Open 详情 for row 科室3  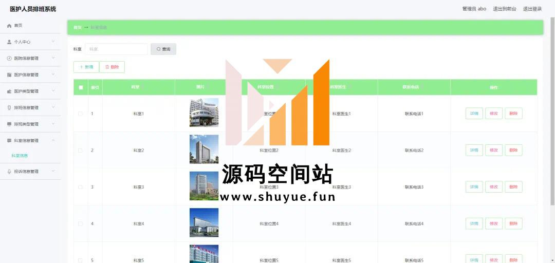click(474, 187)
